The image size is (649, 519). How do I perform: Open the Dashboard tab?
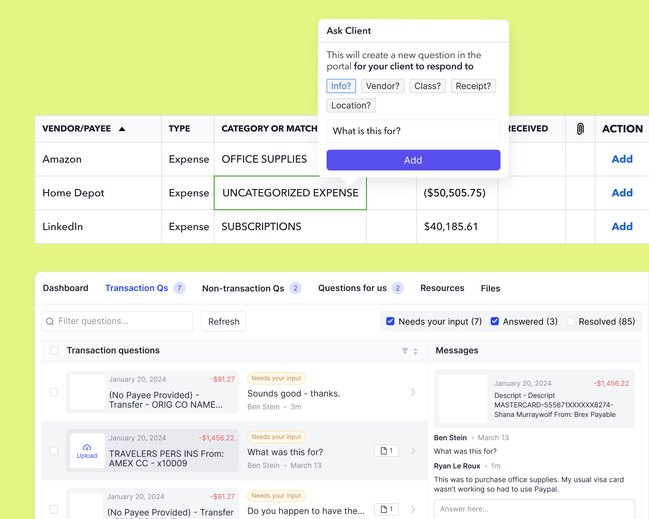(65, 288)
